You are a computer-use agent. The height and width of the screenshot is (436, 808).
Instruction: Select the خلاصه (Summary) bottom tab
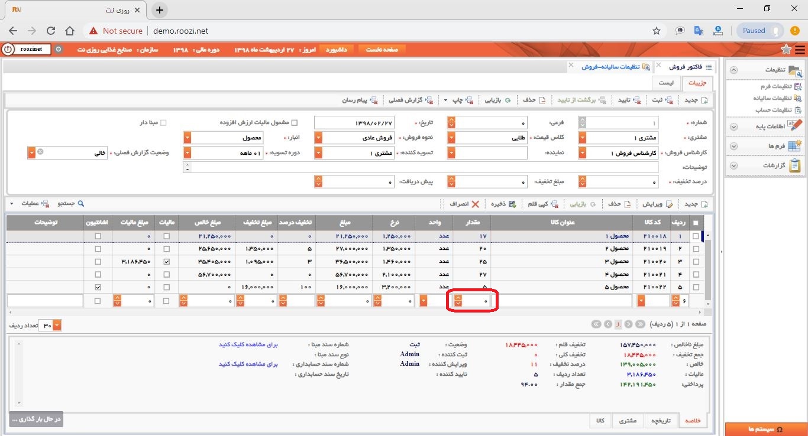(693, 421)
